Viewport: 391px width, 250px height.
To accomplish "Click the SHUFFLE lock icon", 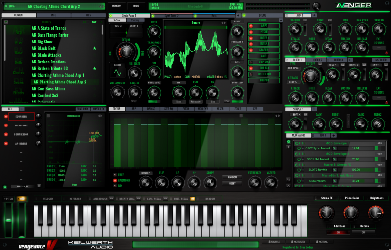I will [x=270, y=242].
